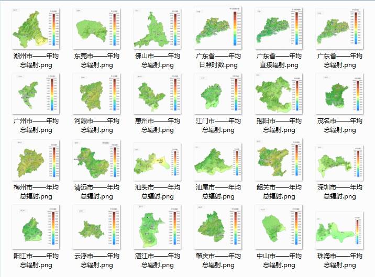Click the 揭阳市 radiation map thumbnail
The width and height of the screenshot is (375, 277).
279,94
